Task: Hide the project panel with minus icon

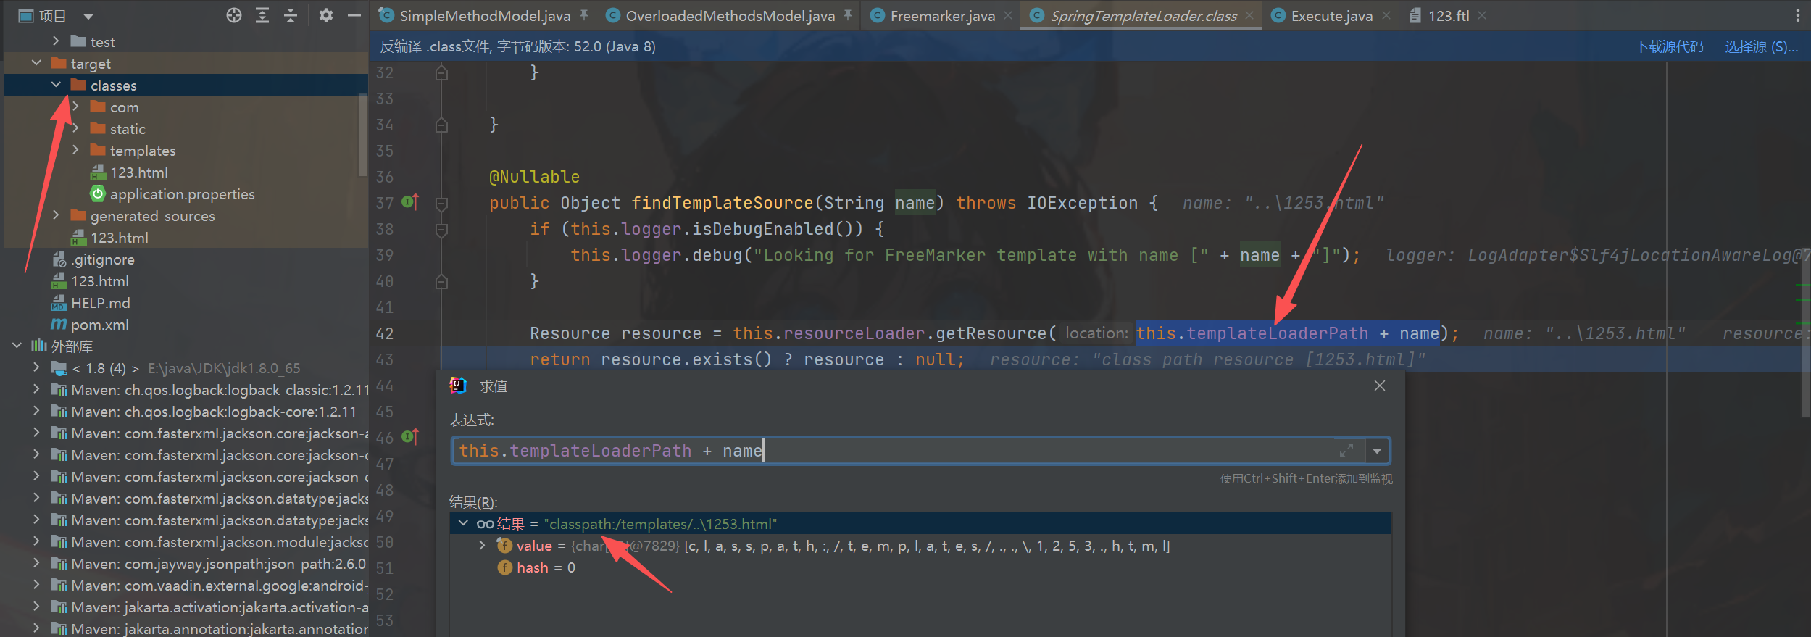Action: 354,15
